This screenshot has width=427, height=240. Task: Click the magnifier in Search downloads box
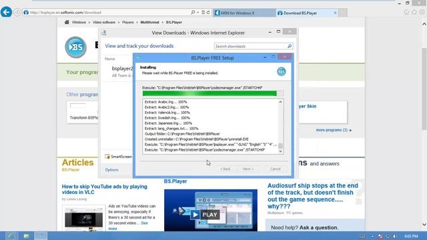pyautogui.click(x=290, y=46)
